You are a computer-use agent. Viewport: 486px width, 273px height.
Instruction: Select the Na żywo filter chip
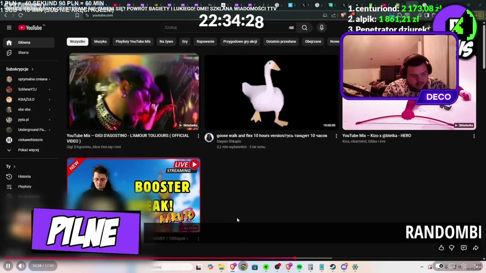pyautogui.click(x=166, y=41)
